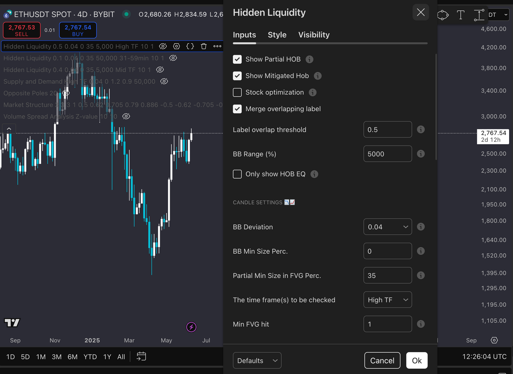The image size is (513, 374).
Task: Check Only show HOB EQ
Action: click(237, 174)
